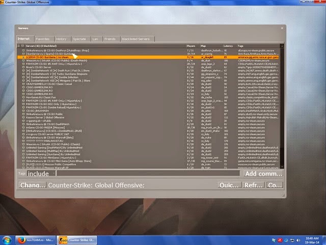Select 'FANTAZM CS:GO #2 AWP OnLy' server row
Viewport: 326px width, 245px height.
click(x=148, y=64)
